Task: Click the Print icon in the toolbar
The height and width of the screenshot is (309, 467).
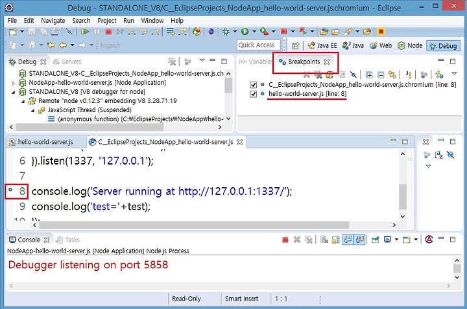Action: coord(54,32)
